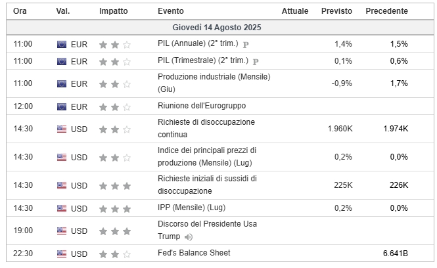Open the Riunione dell'Eurogruppo event

(202, 106)
